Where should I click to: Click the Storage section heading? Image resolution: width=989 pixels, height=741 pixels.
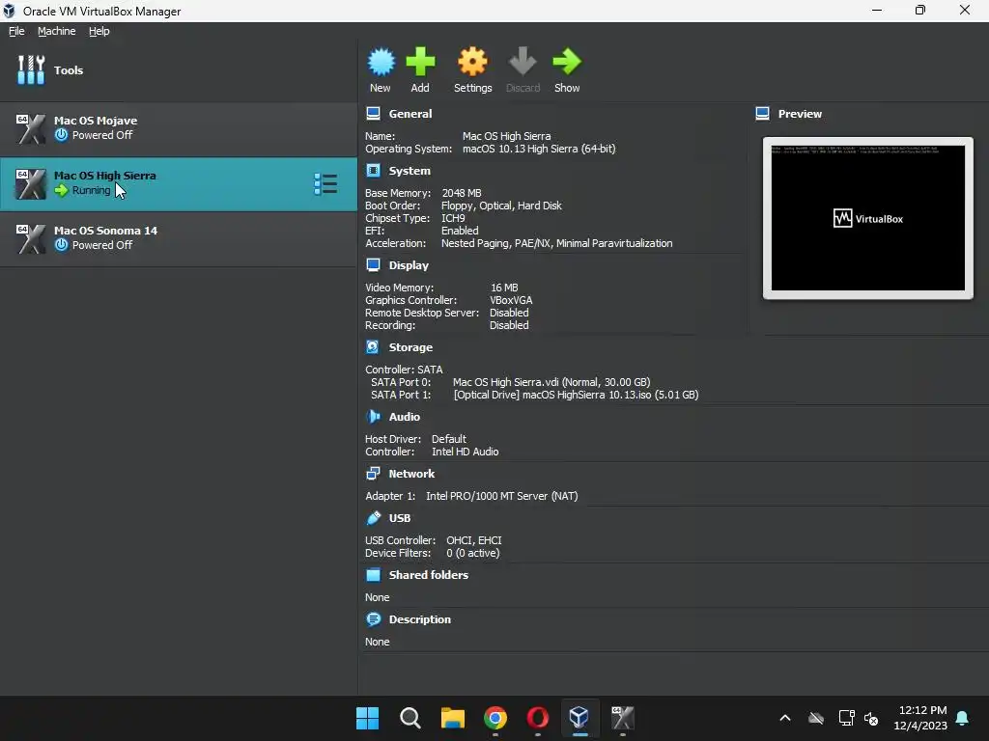coord(410,347)
